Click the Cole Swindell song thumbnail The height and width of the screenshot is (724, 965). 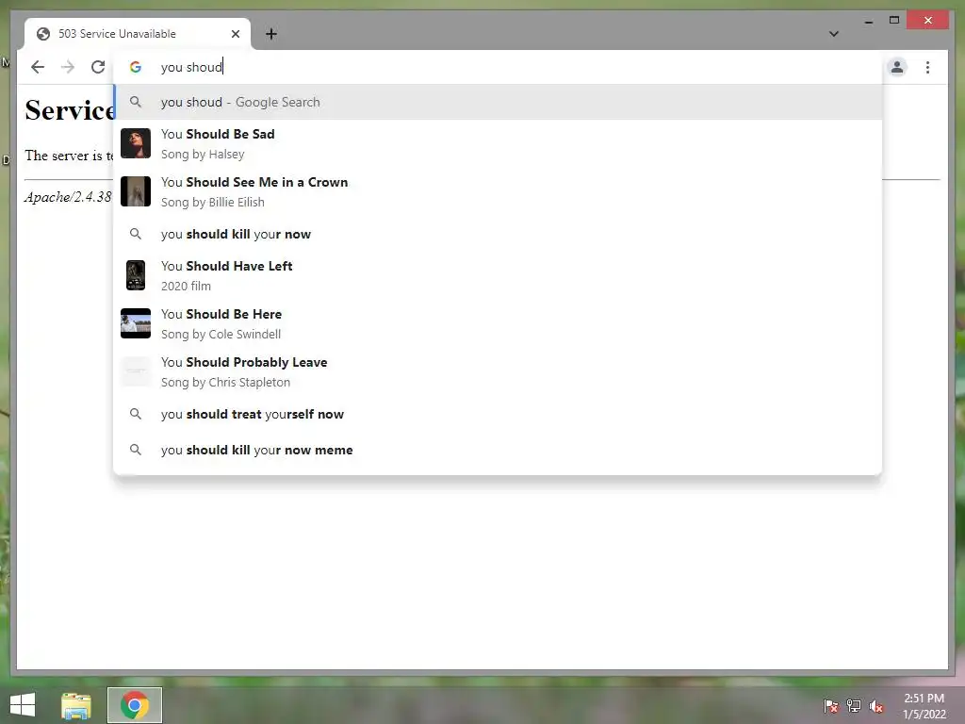click(136, 323)
